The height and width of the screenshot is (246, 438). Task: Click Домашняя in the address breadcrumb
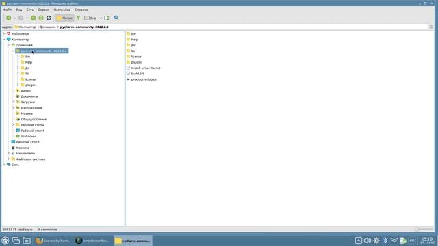[x=48, y=27]
